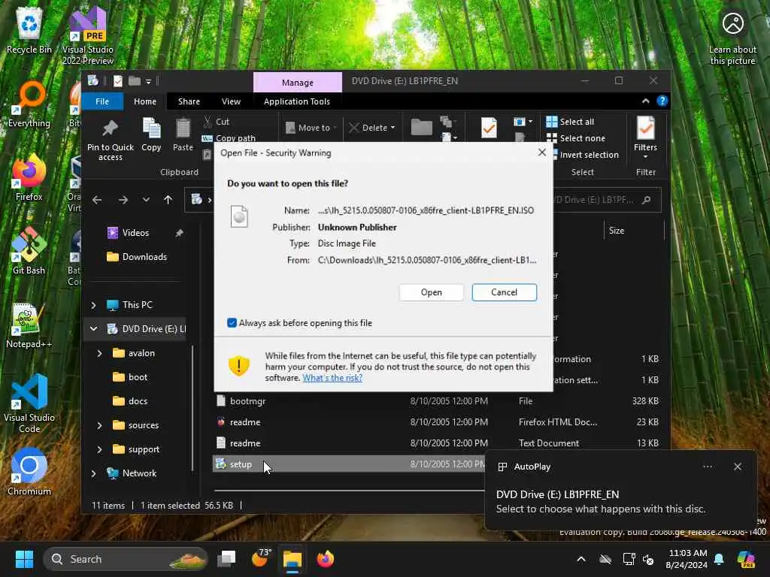Follow the What's the risk? link
Image resolution: width=770 pixels, height=577 pixels.
(x=332, y=378)
